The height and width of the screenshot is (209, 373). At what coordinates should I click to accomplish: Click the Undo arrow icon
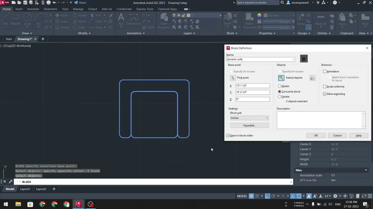tap(54, 3)
